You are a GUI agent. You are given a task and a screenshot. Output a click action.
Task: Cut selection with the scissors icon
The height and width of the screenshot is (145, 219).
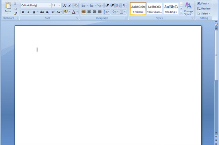point(15,4)
